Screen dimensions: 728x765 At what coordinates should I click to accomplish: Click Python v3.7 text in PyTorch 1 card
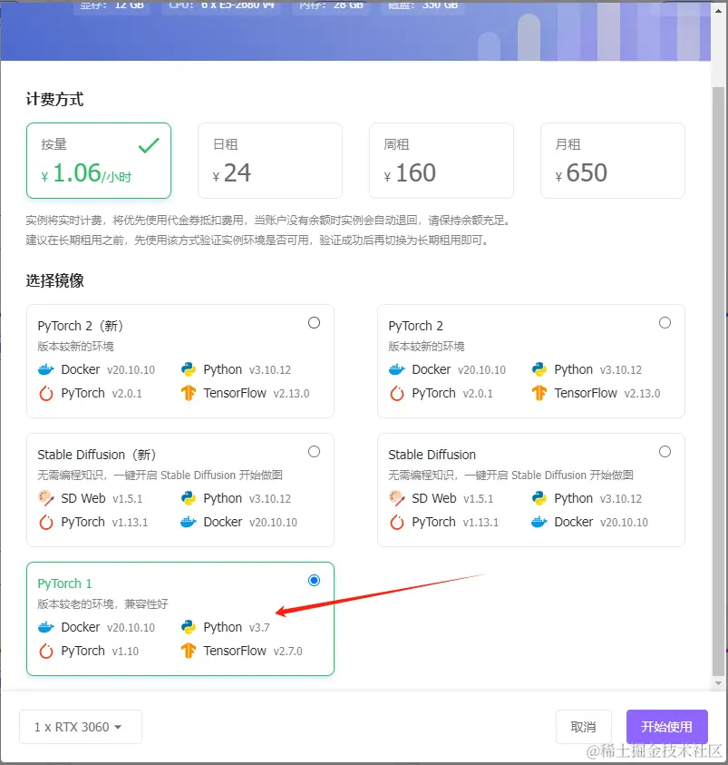click(x=237, y=627)
